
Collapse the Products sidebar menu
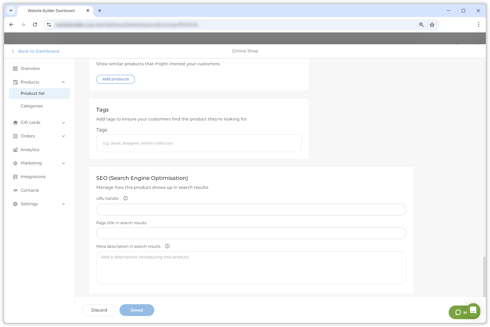(63, 82)
